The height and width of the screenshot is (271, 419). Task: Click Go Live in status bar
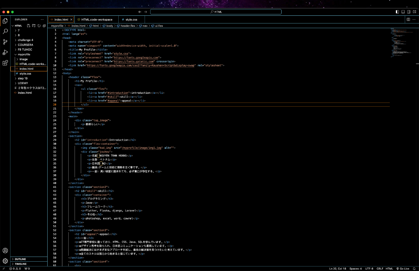403,268
